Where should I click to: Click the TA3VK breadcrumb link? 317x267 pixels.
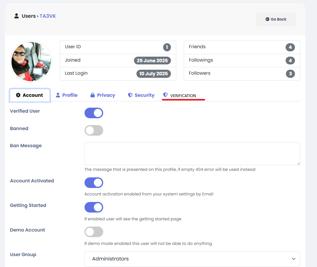(x=48, y=16)
